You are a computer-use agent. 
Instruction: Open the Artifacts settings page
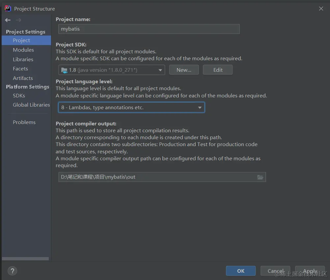23,78
